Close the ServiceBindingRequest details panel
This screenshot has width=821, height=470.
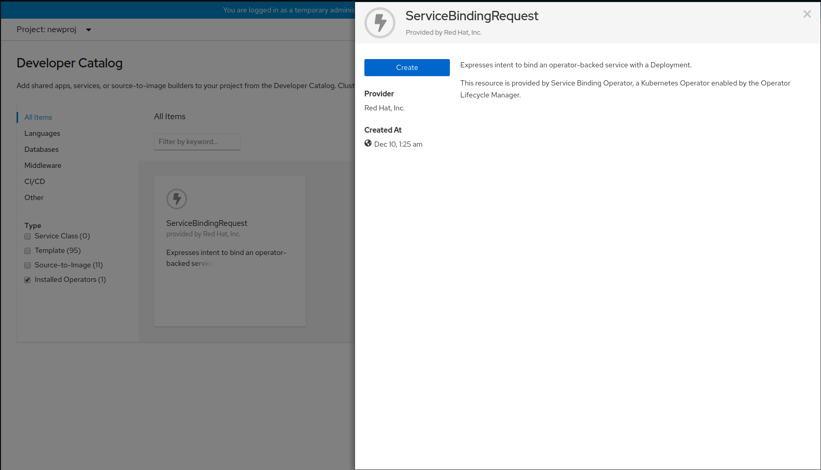click(807, 15)
